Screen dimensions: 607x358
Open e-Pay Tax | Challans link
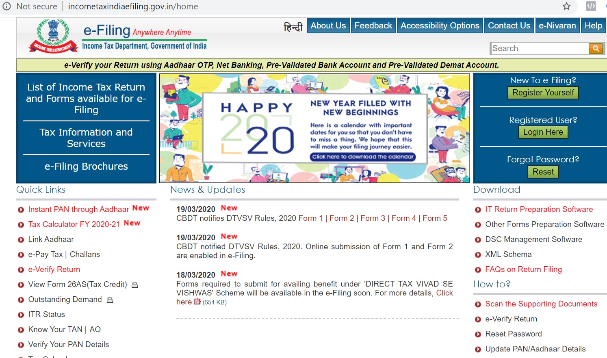point(64,254)
